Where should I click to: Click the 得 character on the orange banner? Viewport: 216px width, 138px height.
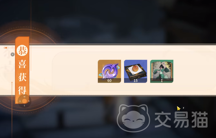coord(22,90)
